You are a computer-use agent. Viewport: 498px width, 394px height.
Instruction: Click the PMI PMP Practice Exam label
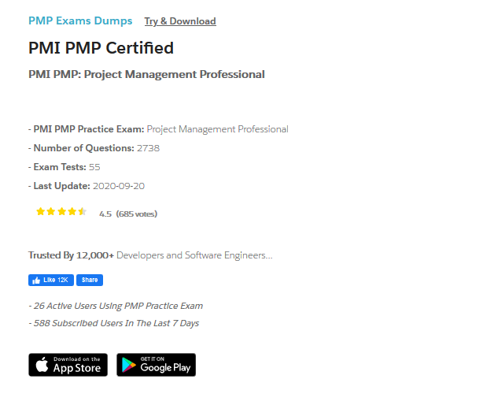[89, 129]
